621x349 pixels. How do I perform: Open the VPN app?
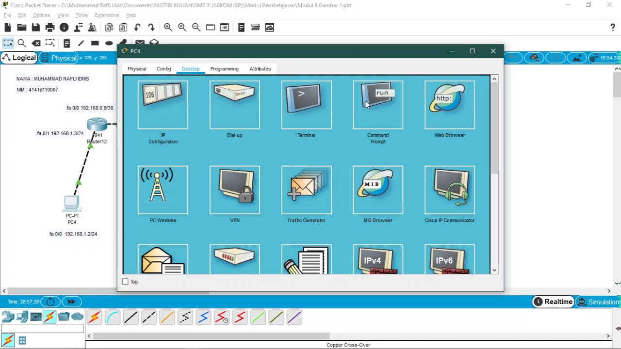[x=235, y=190]
